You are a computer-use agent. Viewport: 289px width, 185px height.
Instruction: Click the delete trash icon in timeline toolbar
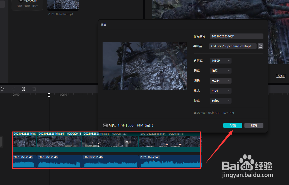tap(34, 89)
